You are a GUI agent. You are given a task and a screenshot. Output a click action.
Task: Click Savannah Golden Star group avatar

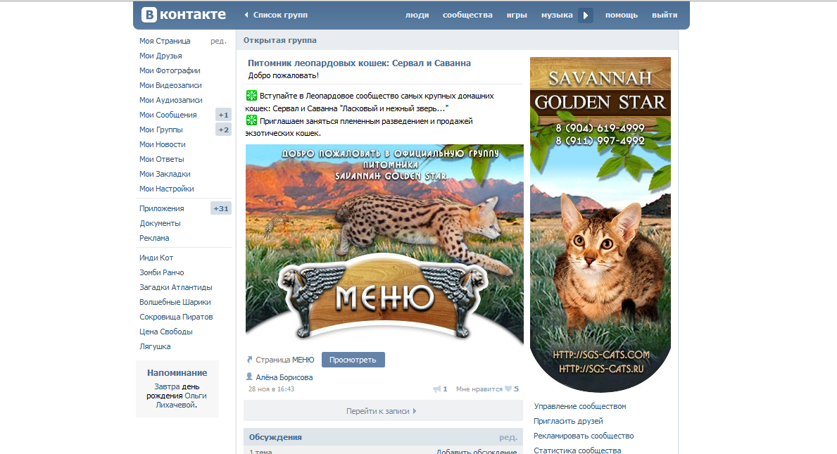pyautogui.click(x=600, y=224)
